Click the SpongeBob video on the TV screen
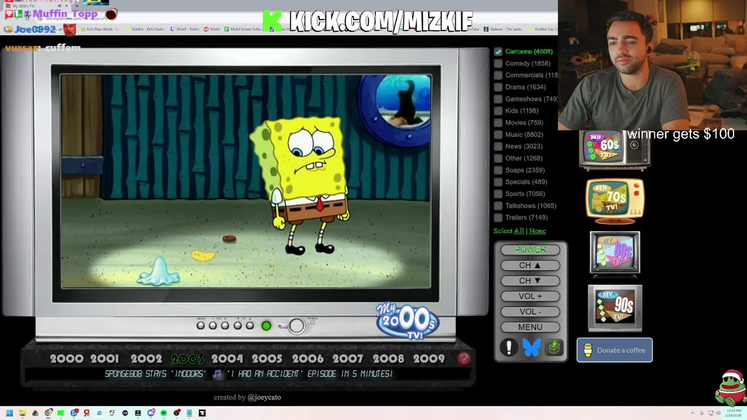 [246, 181]
